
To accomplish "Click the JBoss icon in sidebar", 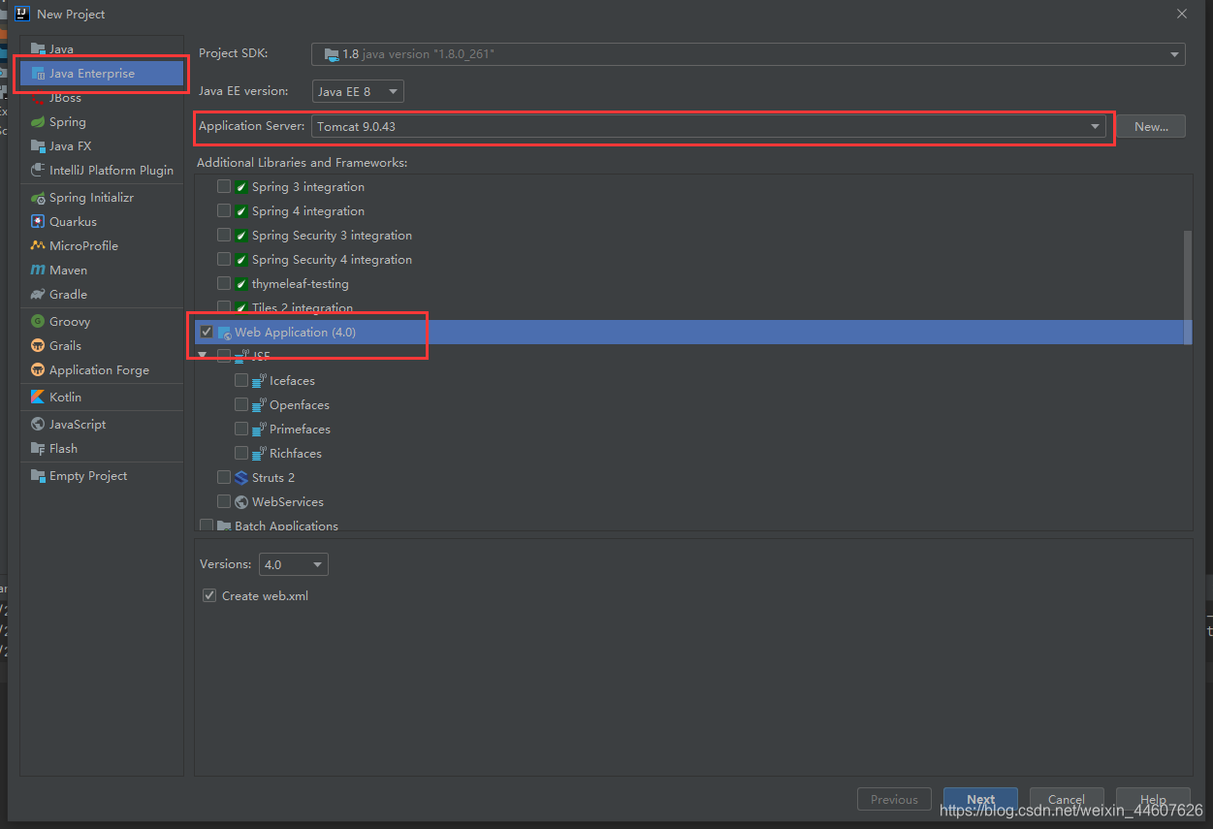I will pos(38,98).
